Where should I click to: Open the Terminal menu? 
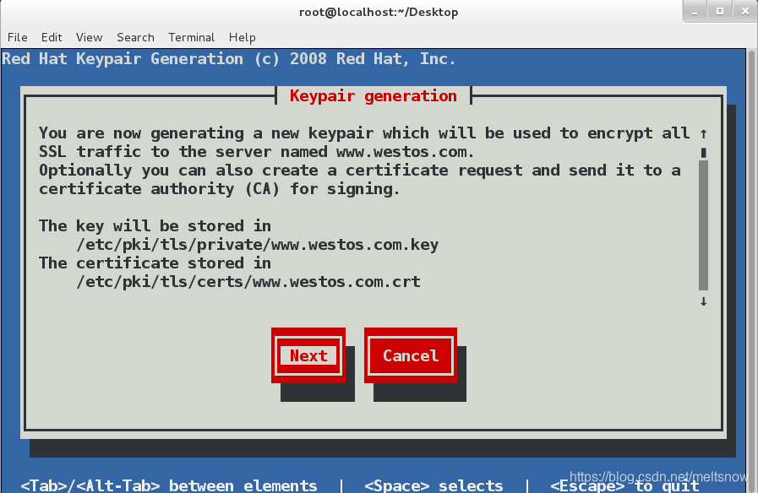click(192, 37)
